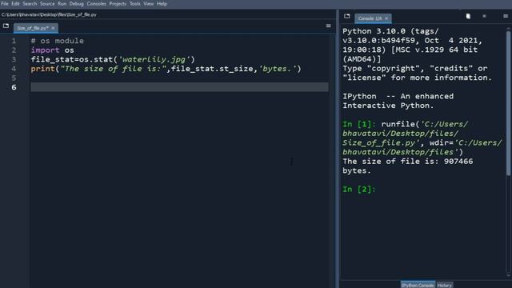Image resolution: width=512 pixels, height=288 pixels.
Task: Click the 'print' function on line 4
Action: 42,69
